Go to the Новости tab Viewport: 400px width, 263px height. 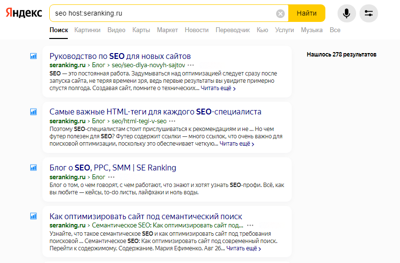(x=197, y=30)
